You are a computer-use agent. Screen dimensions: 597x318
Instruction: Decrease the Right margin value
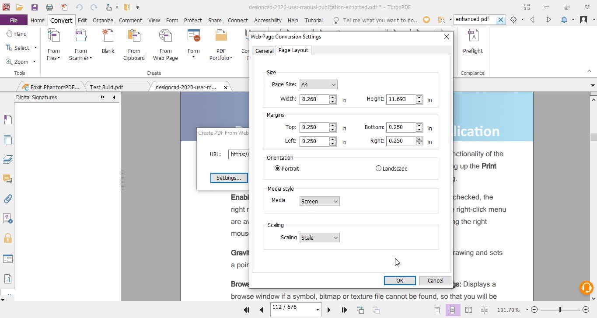pyautogui.click(x=419, y=143)
